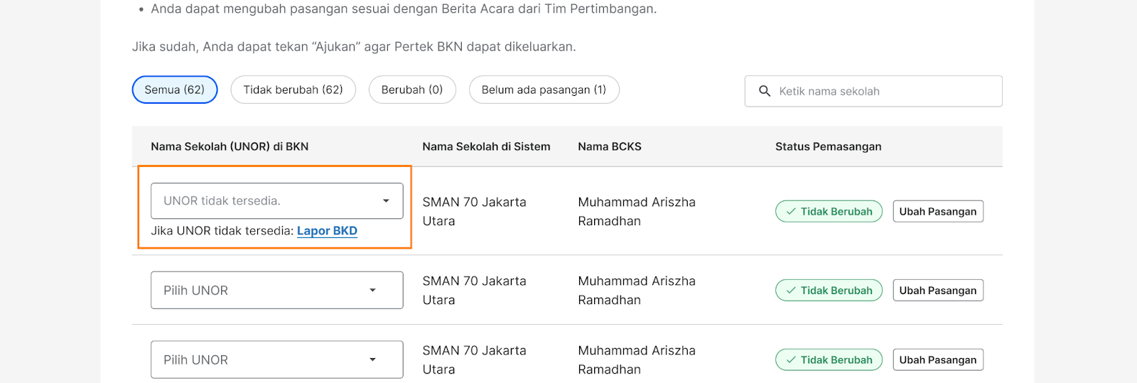Click the third row's dropdown caret
The width and height of the screenshot is (1137, 383).
pyautogui.click(x=372, y=360)
